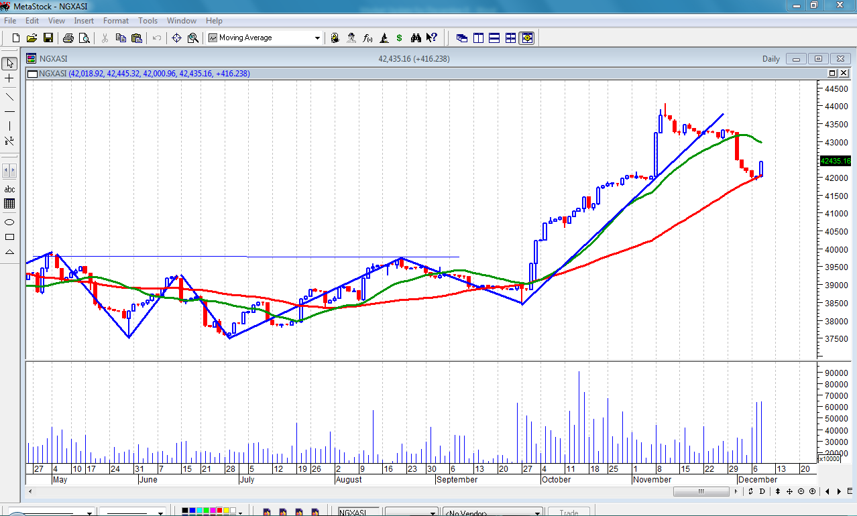This screenshot has width=857, height=516.
Task: Select the Trendline drawing tool
Action: [9, 95]
